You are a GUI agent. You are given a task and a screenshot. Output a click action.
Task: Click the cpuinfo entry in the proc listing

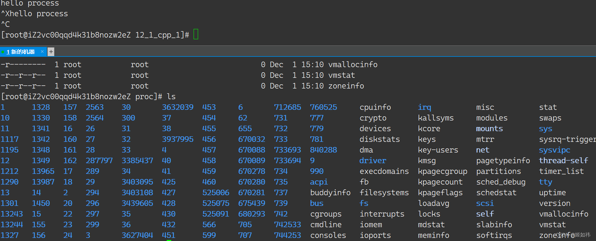pyautogui.click(x=375, y=107)
